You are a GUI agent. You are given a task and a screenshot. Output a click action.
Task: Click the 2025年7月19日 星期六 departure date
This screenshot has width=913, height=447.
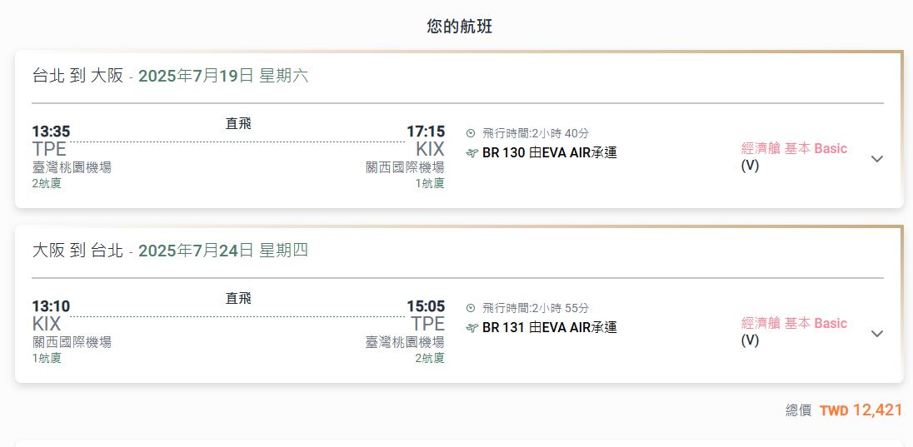coord(223,76)
